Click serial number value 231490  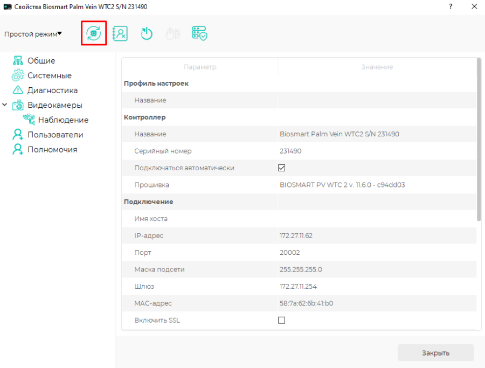290,151
